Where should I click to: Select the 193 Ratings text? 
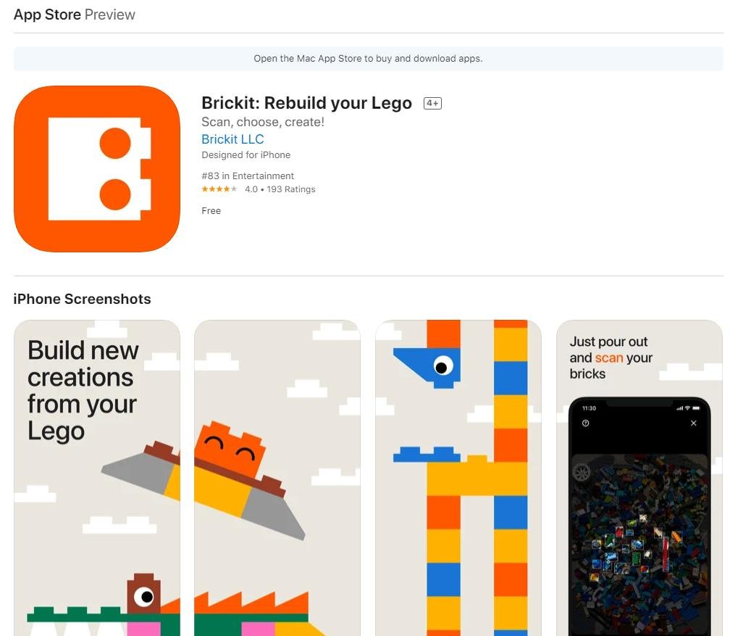(291, 189)
